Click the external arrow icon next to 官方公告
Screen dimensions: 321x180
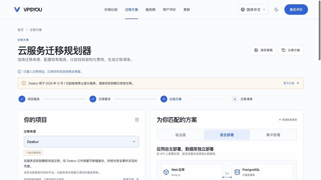click(298, 83)
